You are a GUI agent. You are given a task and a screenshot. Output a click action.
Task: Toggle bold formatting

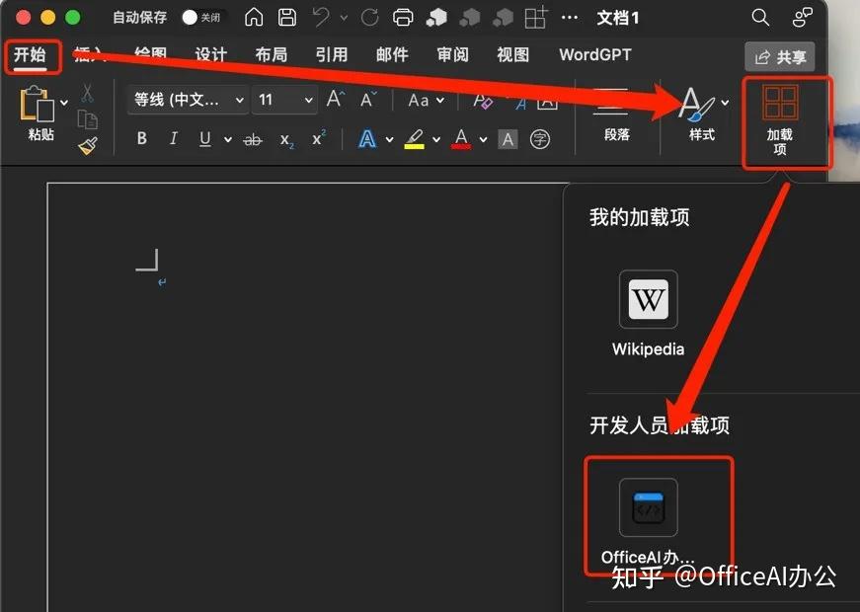(141, 139)
